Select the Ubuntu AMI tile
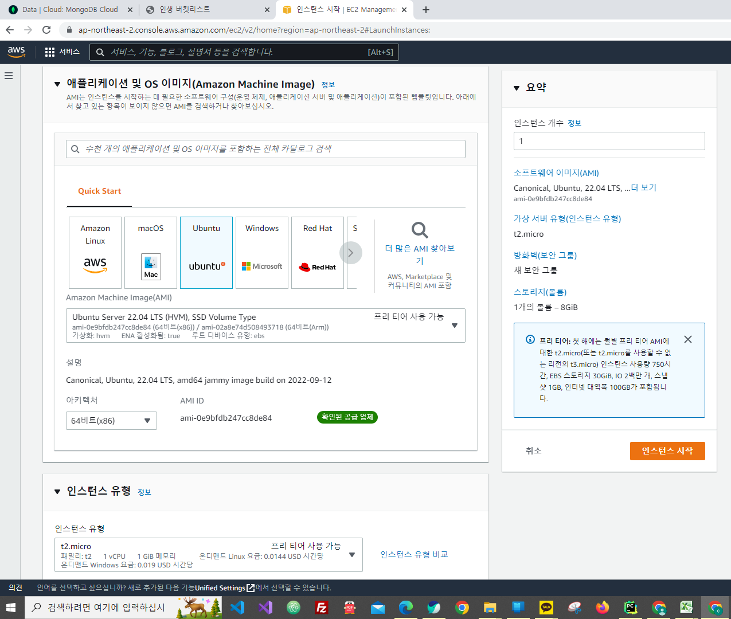 (206, 253)
